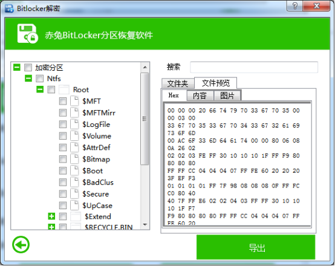Switch to the 文件夹 tab
Viewport: 335px width, 266px height.
tap(178, 83)
